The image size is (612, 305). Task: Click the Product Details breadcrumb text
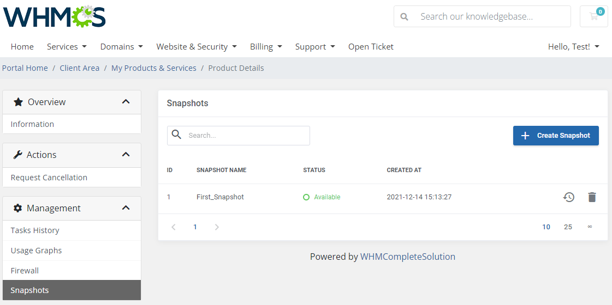coord(236,68)
